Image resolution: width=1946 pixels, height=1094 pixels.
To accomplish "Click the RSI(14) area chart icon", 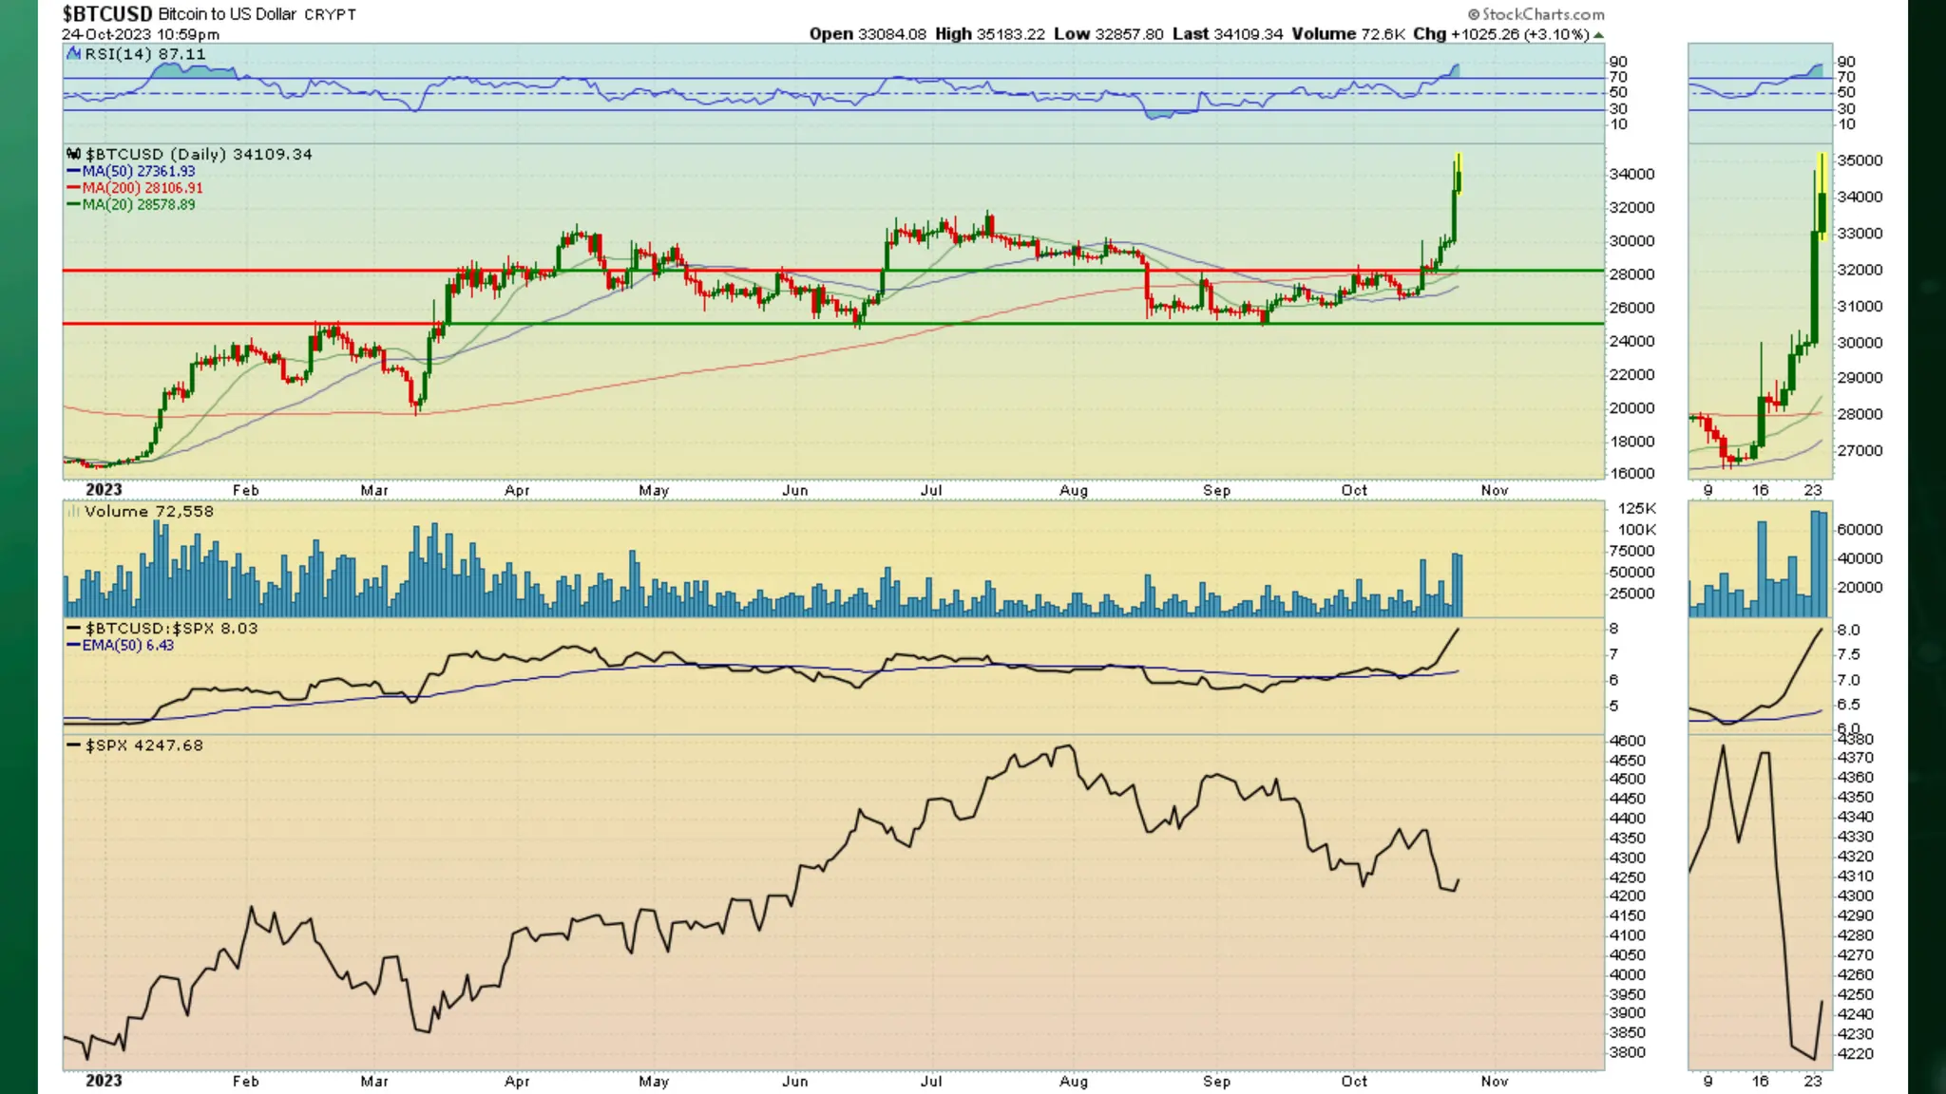I will [73, 54].
